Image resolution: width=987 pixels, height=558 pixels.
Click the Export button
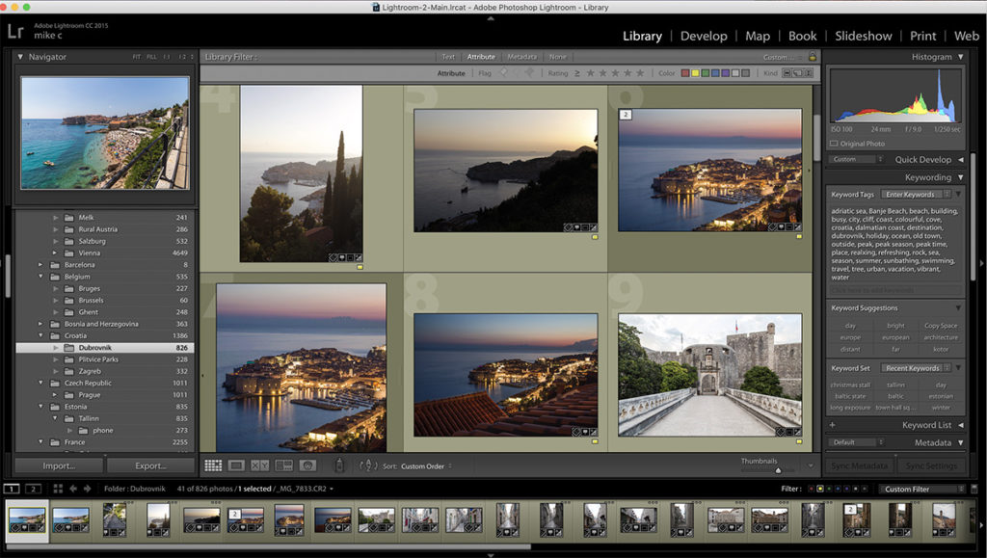[150, 465]
